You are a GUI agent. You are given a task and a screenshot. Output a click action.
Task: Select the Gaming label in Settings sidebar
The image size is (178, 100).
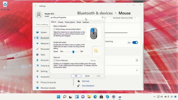click(44, 71)
